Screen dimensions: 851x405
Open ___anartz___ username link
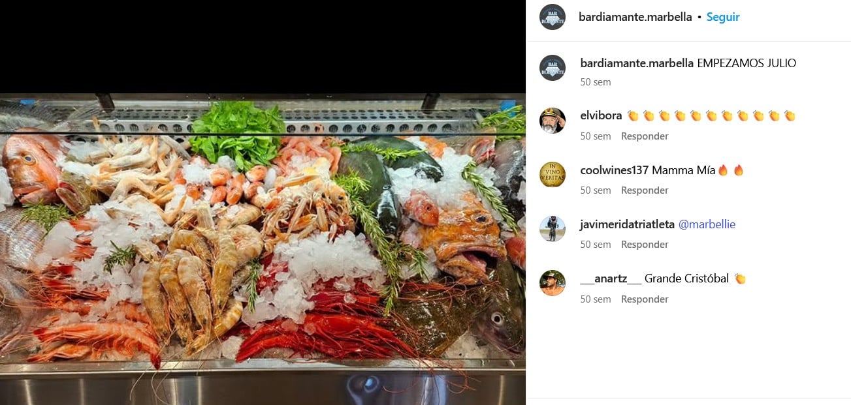pyautogui.click(x=611, y=278)
